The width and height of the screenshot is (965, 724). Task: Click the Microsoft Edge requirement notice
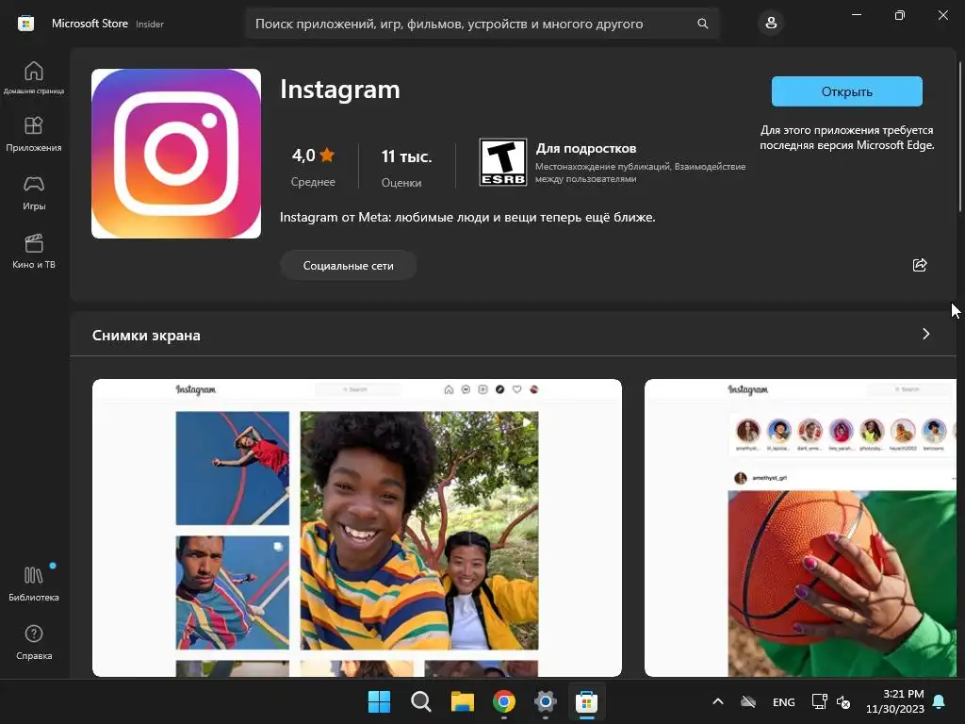[x=847, y=138]
